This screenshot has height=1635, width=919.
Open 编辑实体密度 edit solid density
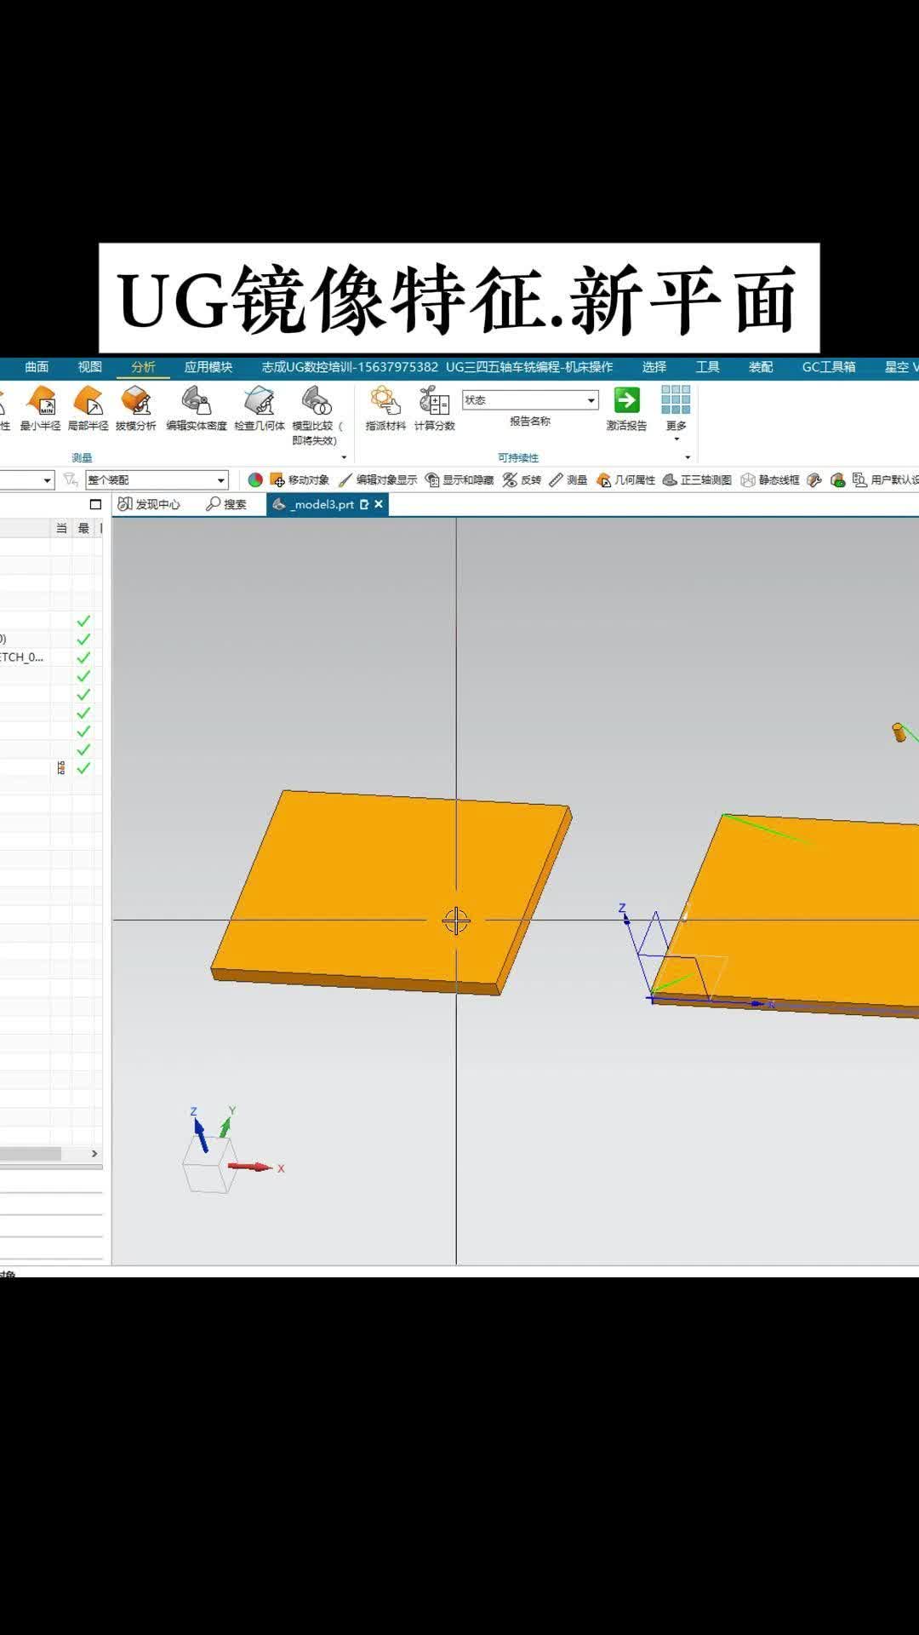point(197,409)
